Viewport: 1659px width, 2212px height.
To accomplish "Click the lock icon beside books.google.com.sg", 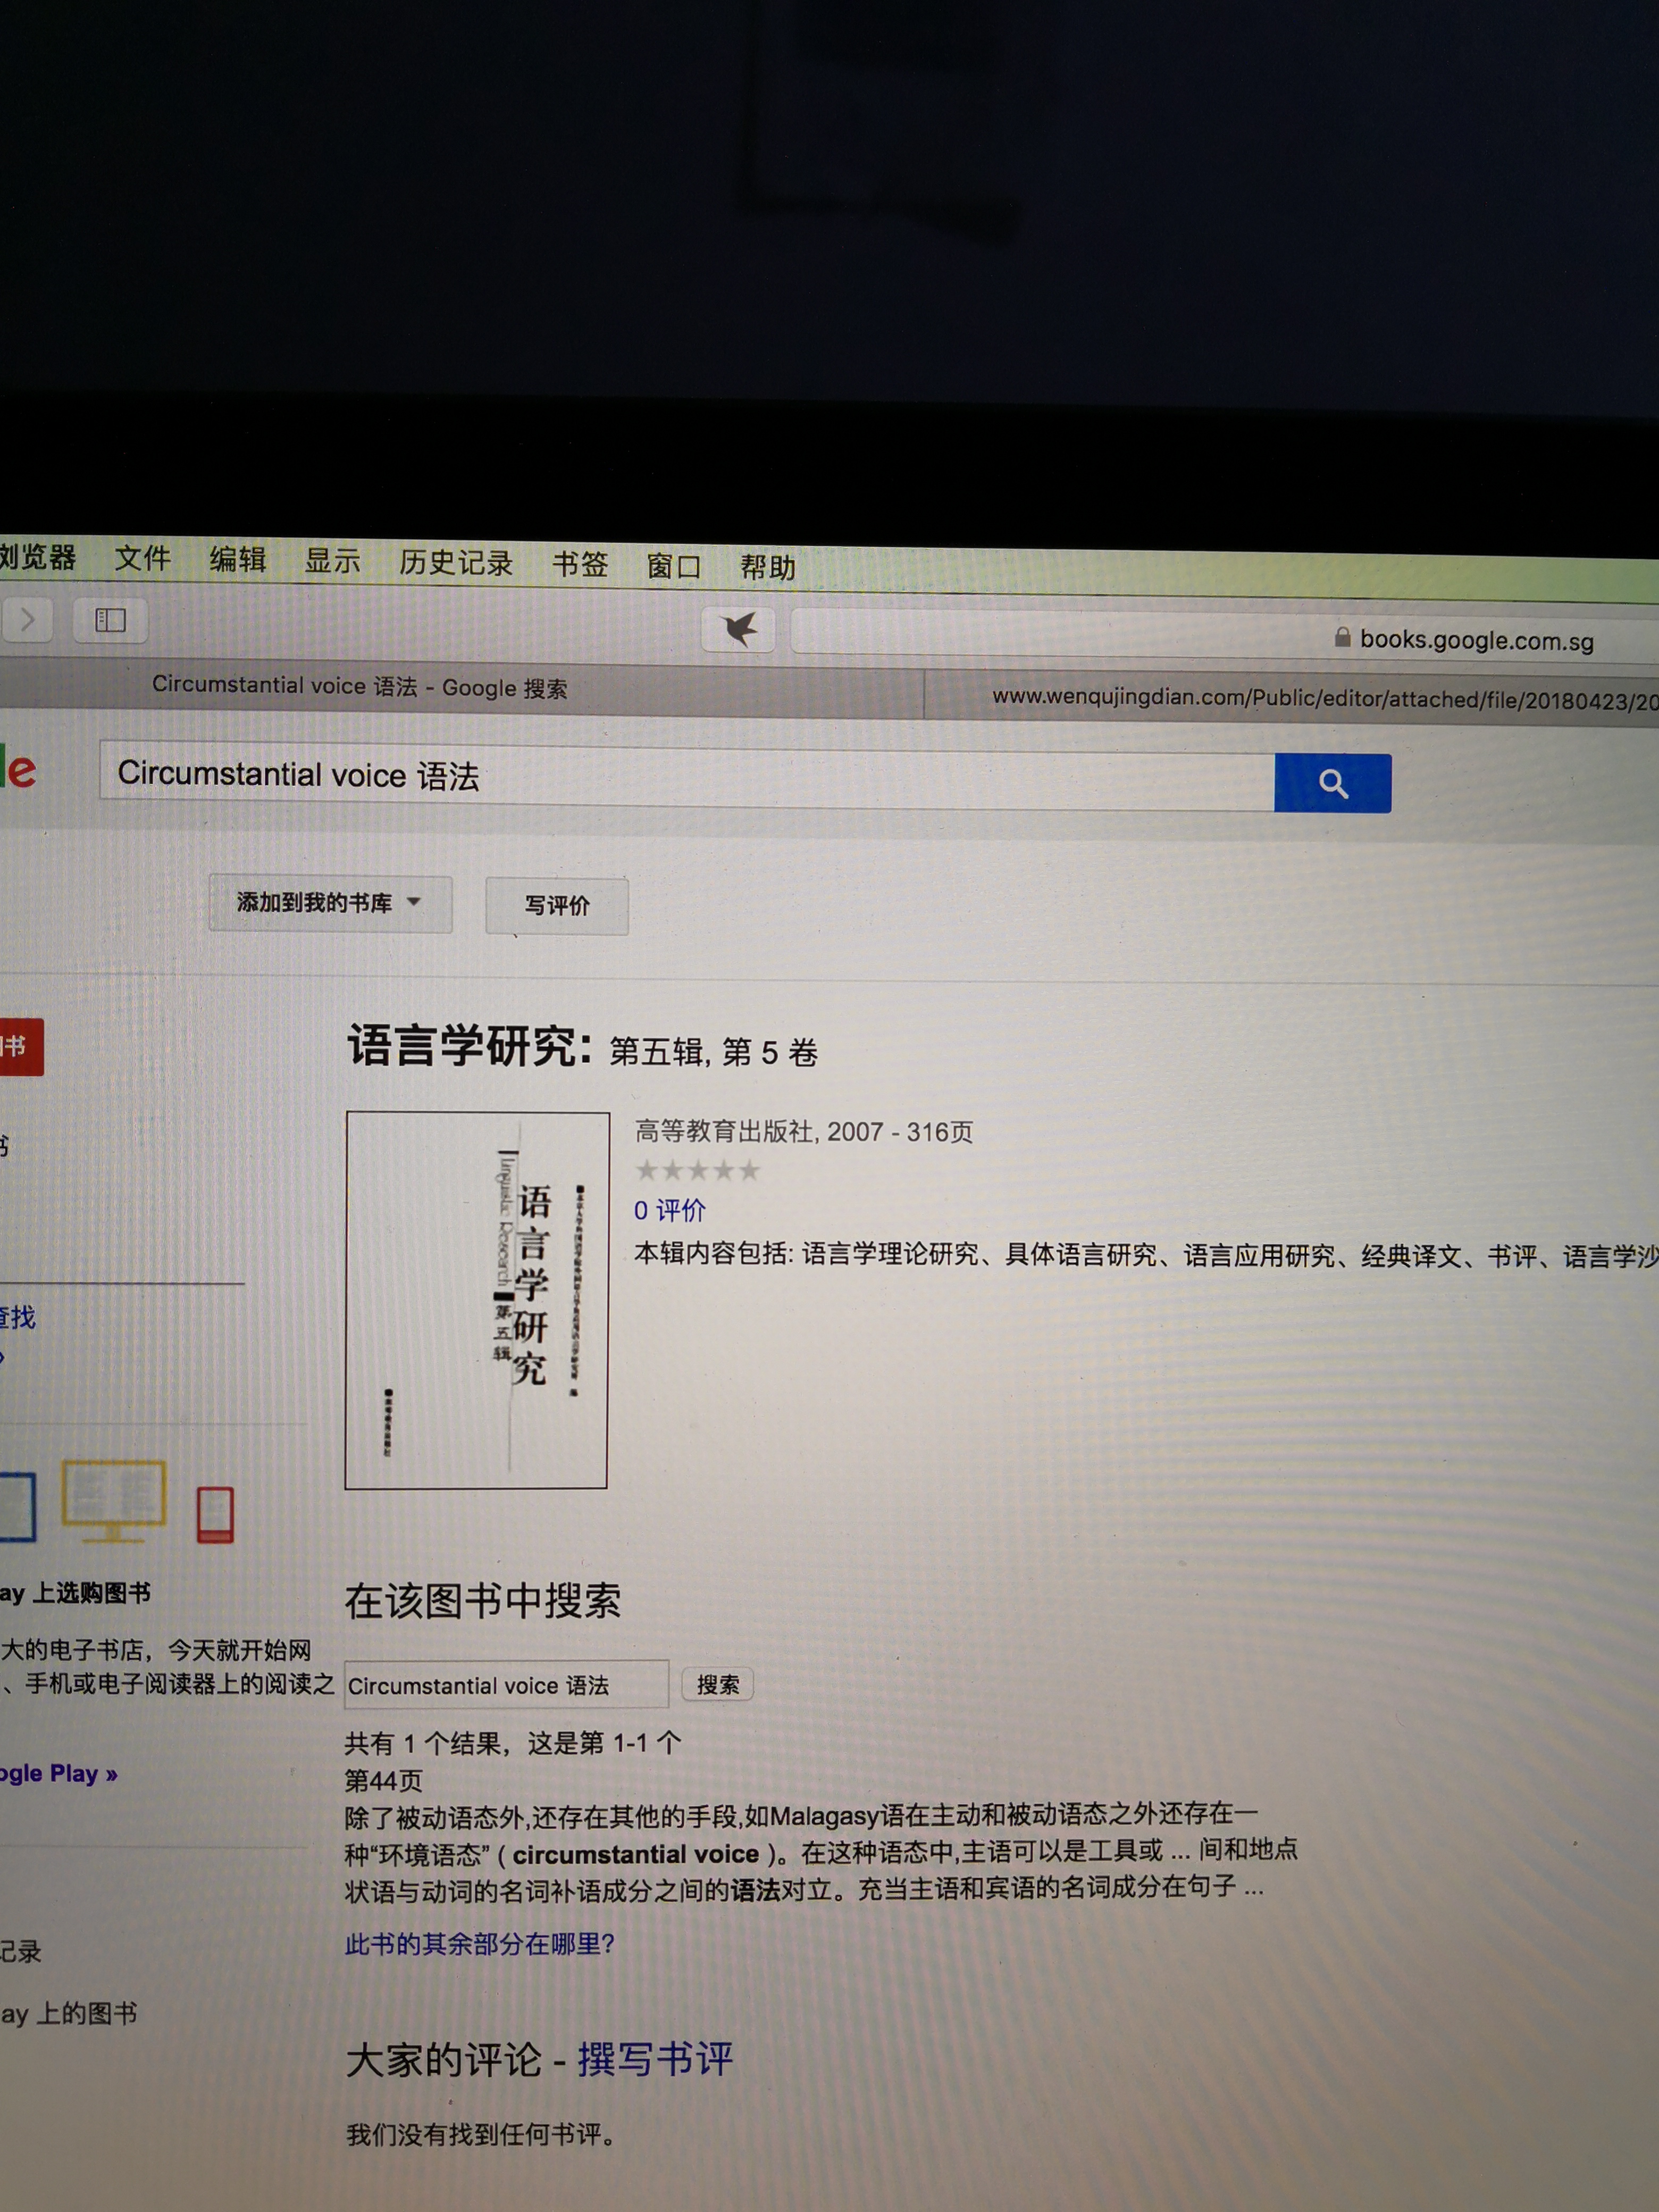I will (x=1342, y=637).
